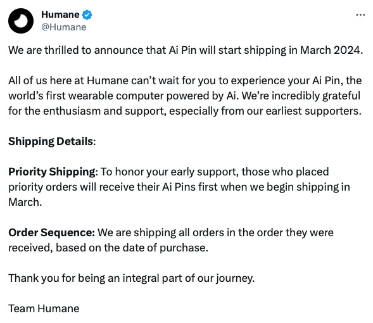Click the 'Thank you for being' sentence
373x323 pixels.
click(132, 278)
